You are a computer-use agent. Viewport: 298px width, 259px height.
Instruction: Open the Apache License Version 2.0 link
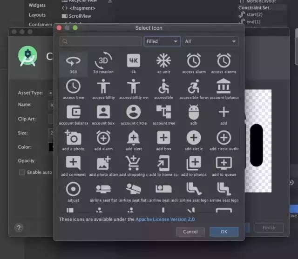[165, 219]
